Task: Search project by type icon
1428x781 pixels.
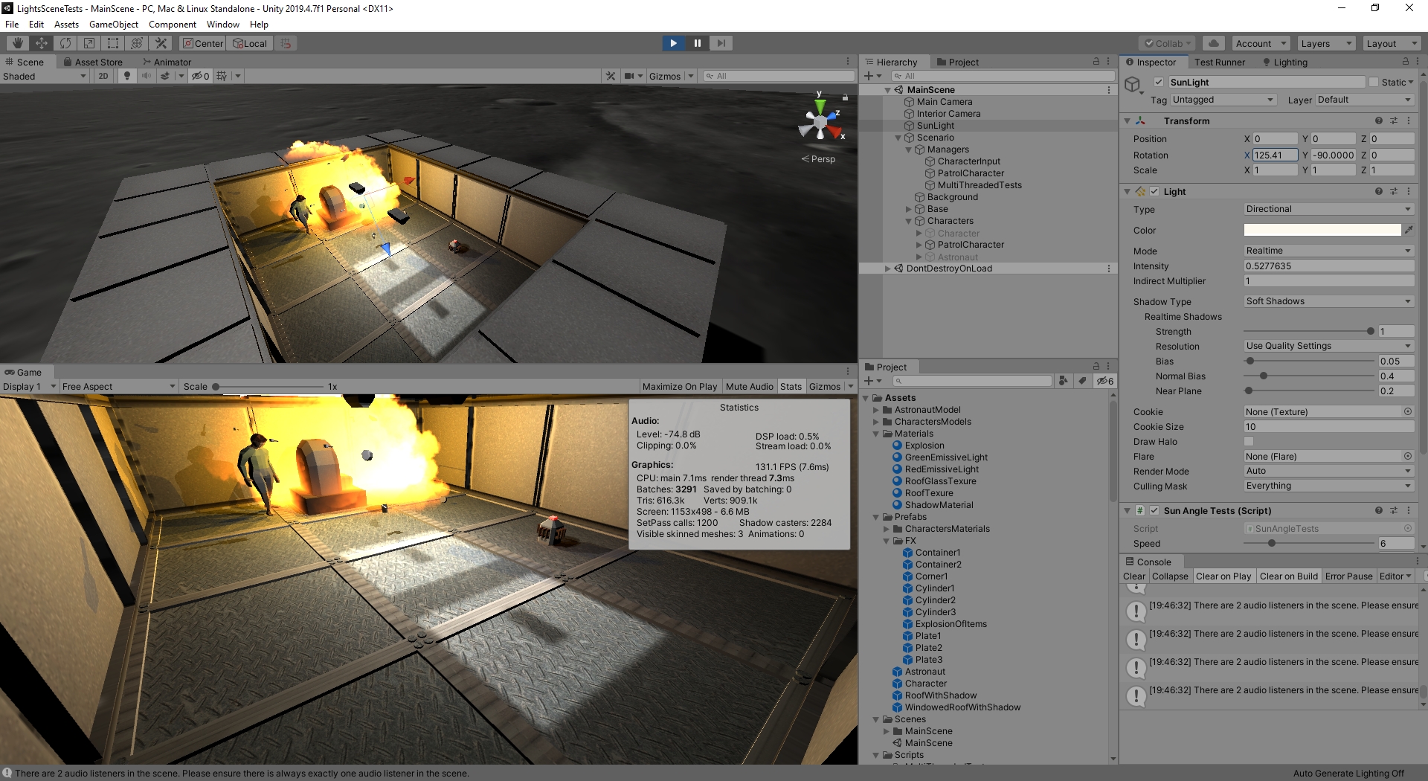Action: (1064, 381)
